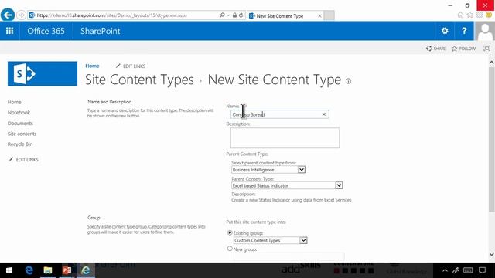The width and height of the screenshot is (495, 278).
Task: Open Recycle Bin in left navigation
Action: (x=20, y=144)
